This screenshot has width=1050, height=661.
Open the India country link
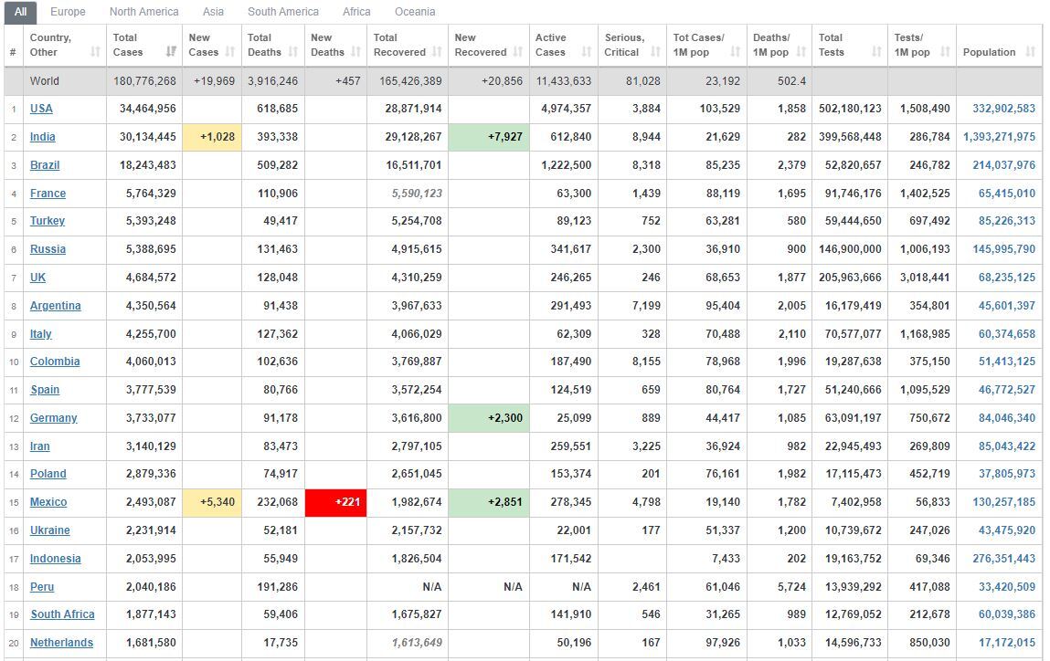[x=42, y=136]
